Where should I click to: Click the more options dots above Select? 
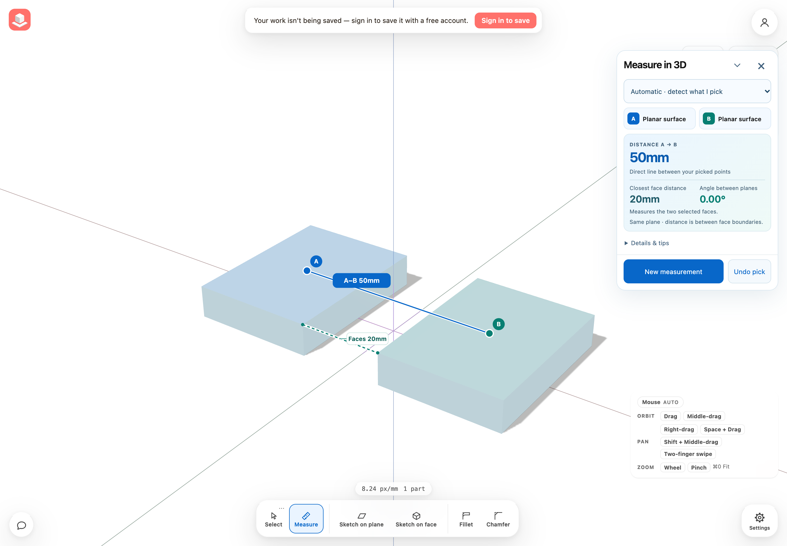coord(281,508)
